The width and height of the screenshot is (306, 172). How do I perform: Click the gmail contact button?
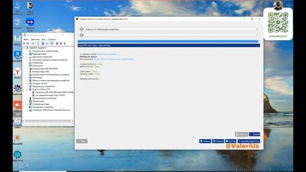(x=249, y=141)
